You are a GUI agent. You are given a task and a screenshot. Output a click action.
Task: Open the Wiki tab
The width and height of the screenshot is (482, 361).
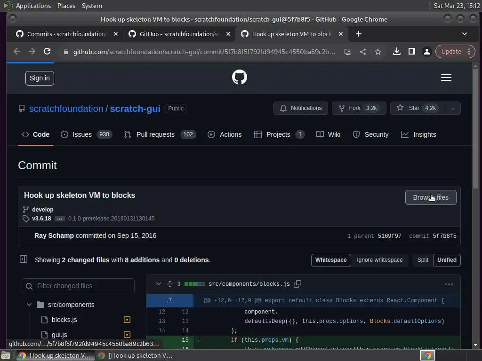[328, 134]
